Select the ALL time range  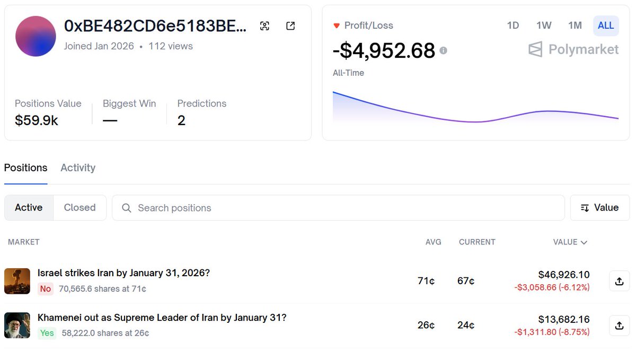(x=606, y=25)
